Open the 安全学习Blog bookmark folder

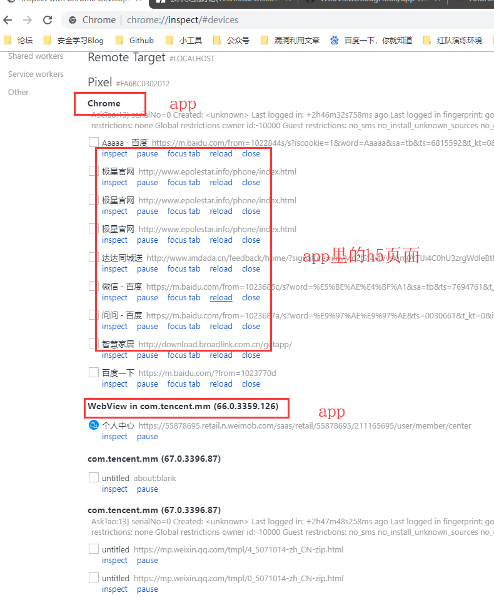pyautogui.click(x=74, y=41)
